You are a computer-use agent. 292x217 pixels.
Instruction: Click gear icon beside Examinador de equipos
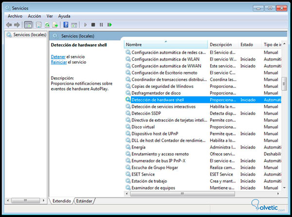(128, 188)
